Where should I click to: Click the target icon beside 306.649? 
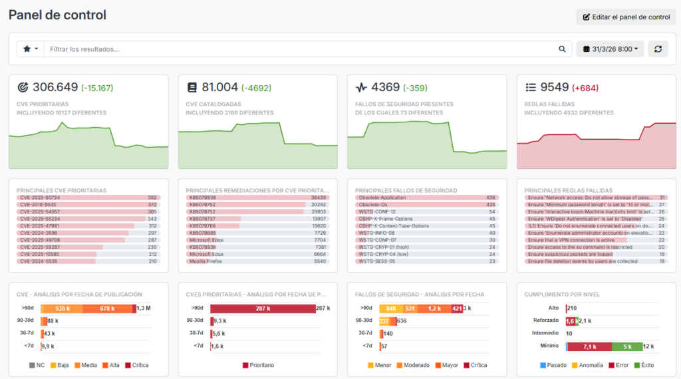pyautogui.click(x=23, y=87)
